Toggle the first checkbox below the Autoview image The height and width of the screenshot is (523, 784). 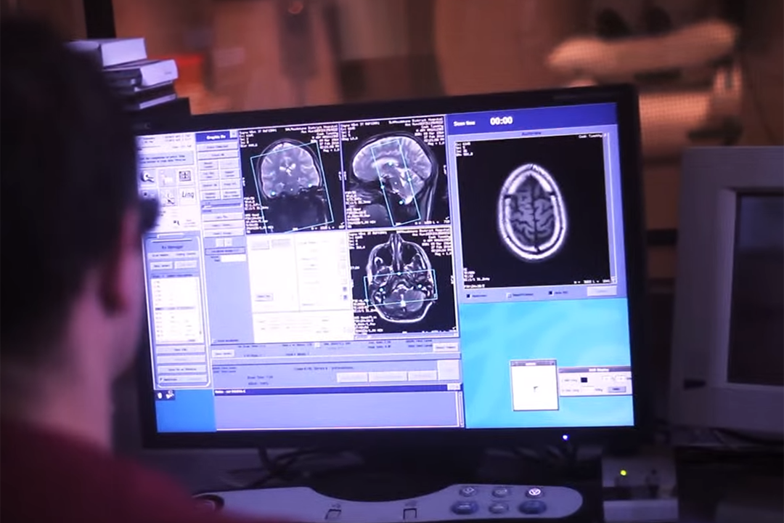click(x=467, y=296)
